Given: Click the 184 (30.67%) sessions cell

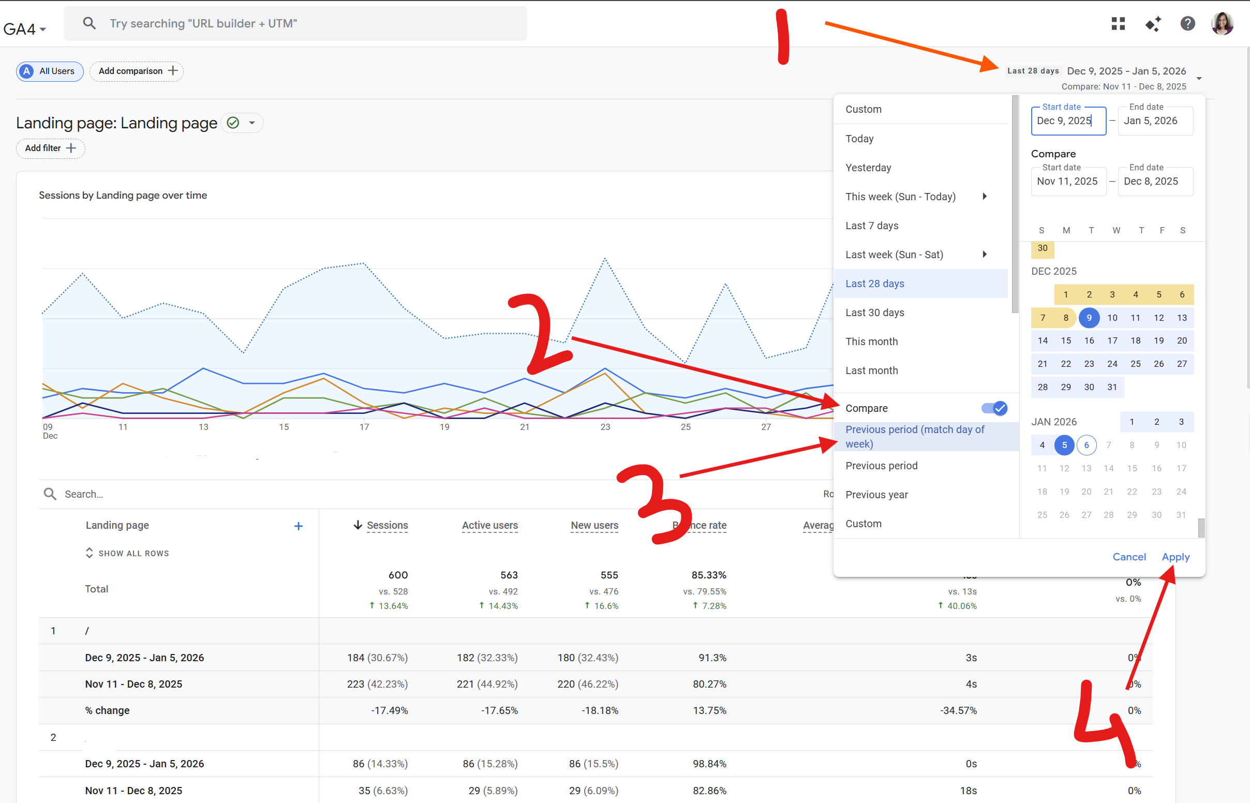Looking at the screenshot, I should [377, 658].
